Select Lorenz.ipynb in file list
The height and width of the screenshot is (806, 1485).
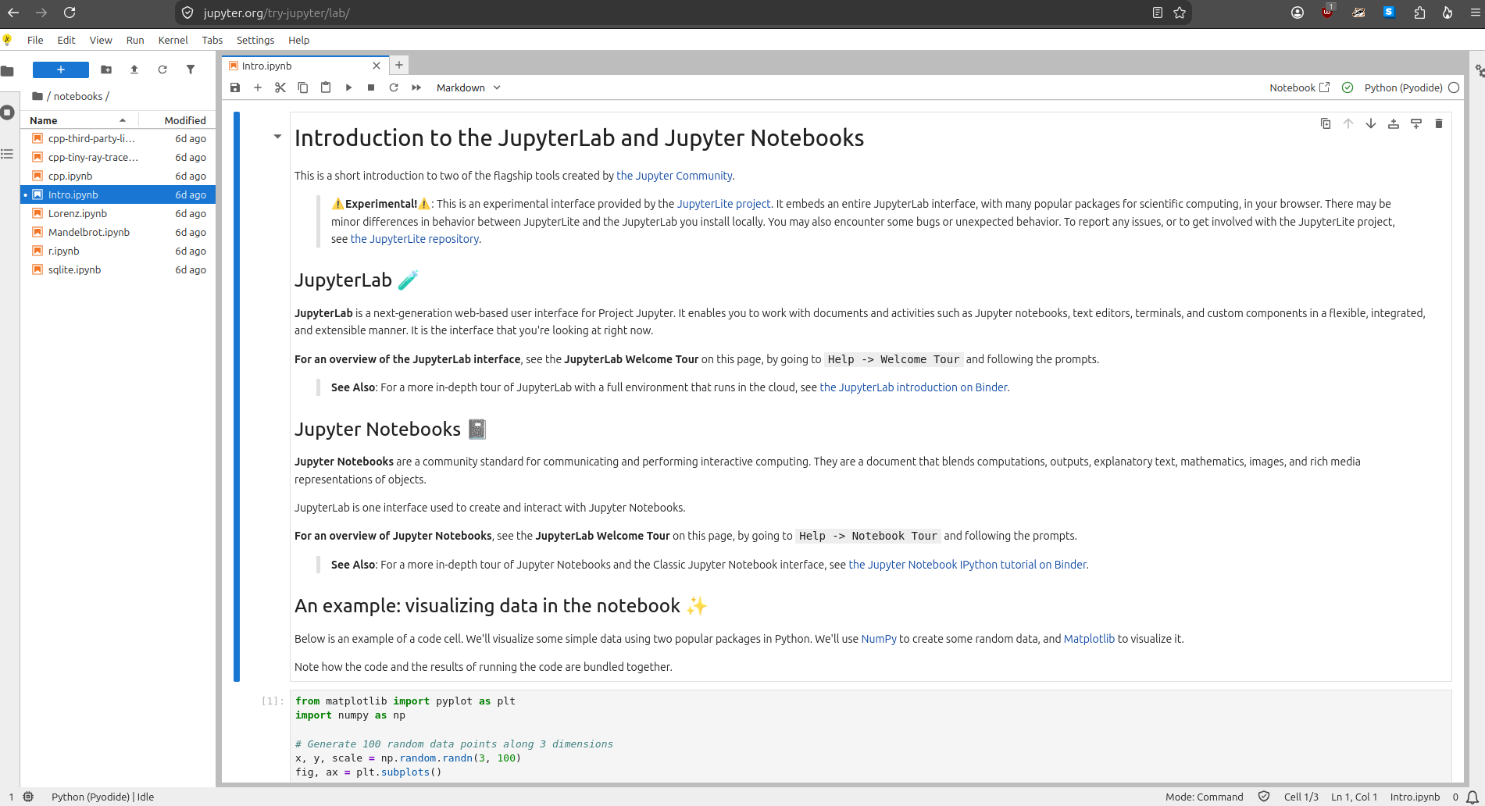point(118,213)
